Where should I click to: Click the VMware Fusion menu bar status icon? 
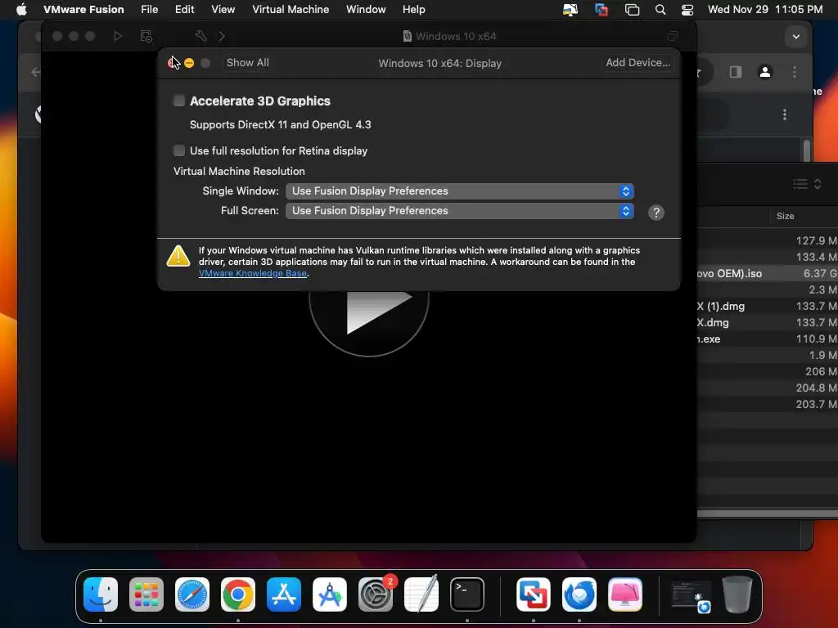pos(601,9)
